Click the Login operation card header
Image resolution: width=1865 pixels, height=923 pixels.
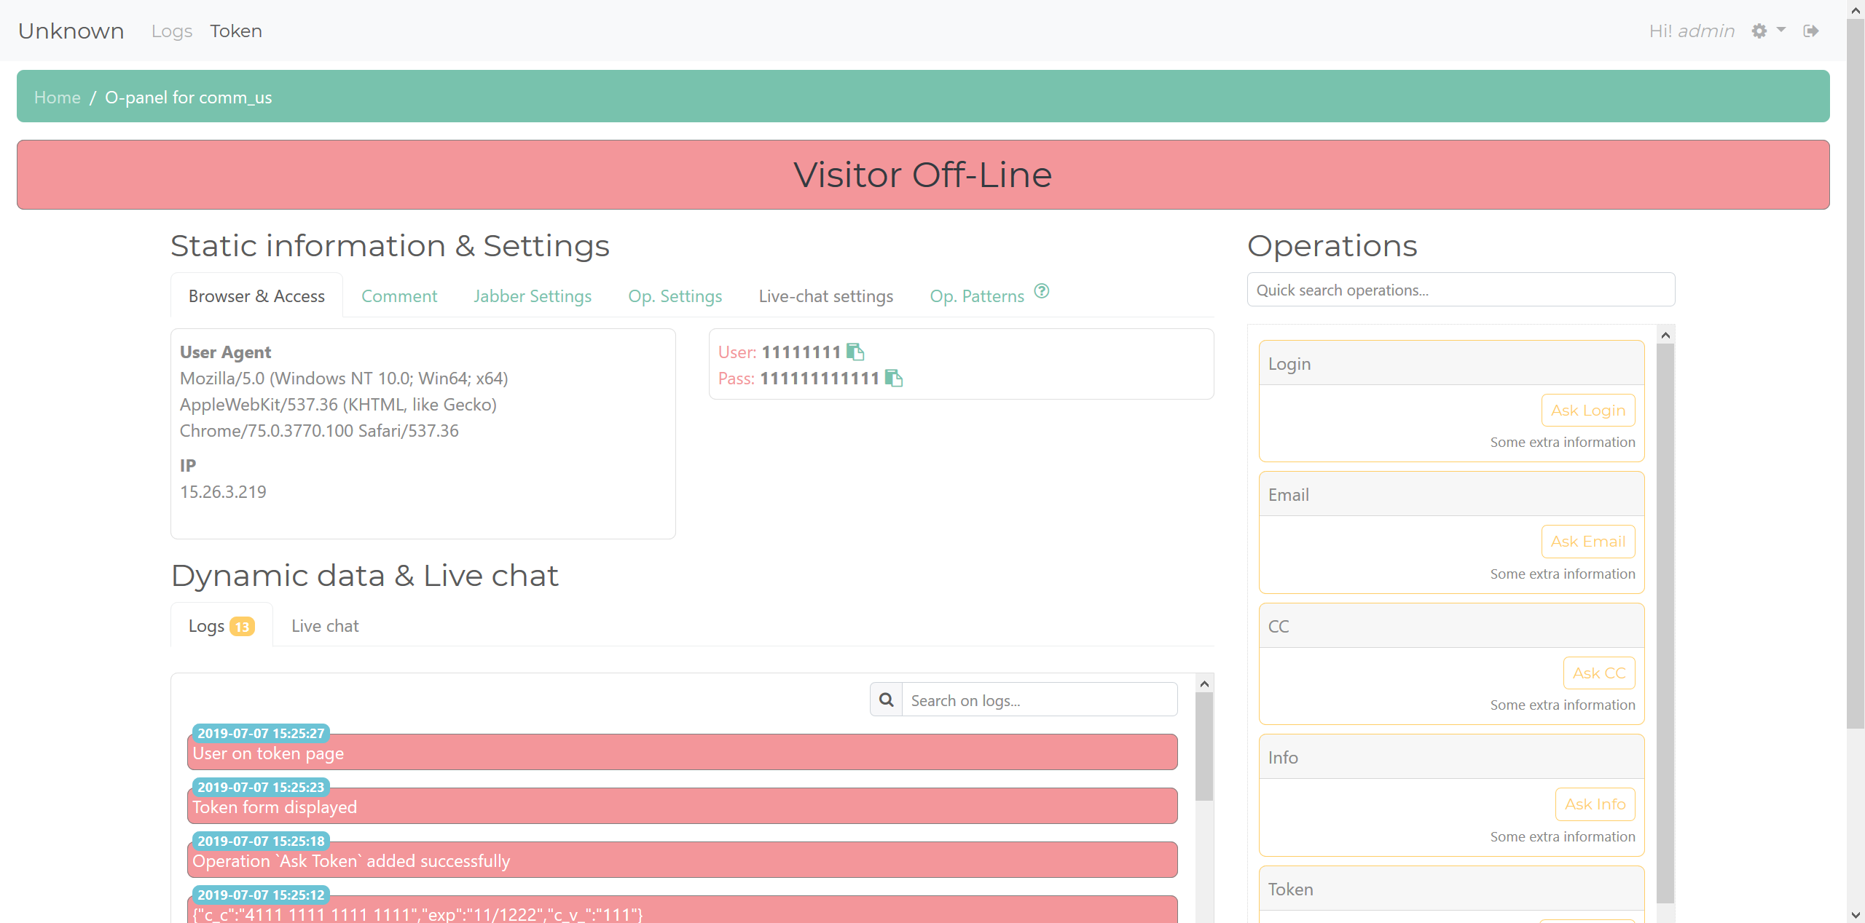pyautogui.click(x=1451, y=363)
